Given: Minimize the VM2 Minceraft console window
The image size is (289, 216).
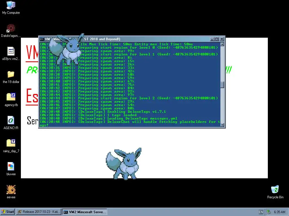Looking at the screenshot, I should (x=212, y=39).
